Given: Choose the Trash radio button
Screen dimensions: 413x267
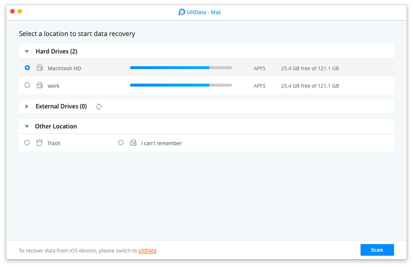Looking at the screenshot, I should pos(27,143).
